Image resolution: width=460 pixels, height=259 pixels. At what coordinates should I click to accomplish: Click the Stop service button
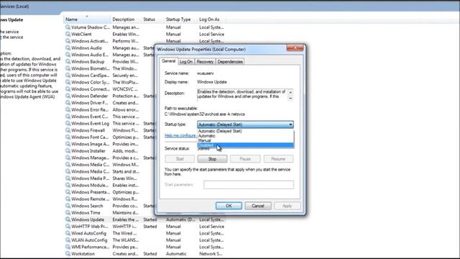(x=212, y=159)
